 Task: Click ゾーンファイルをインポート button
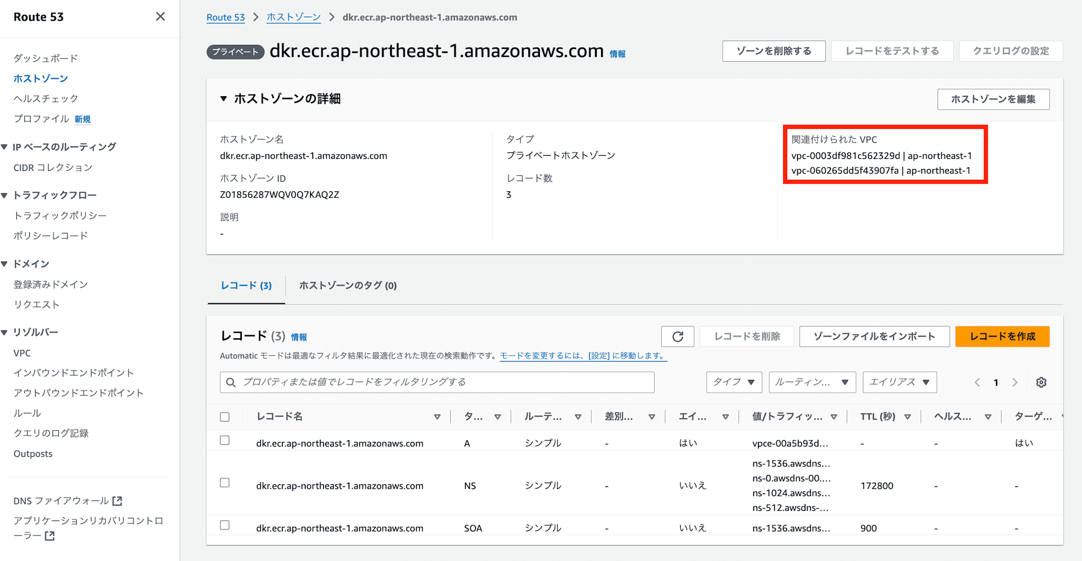pyautogui.click(x=874, y=336)
